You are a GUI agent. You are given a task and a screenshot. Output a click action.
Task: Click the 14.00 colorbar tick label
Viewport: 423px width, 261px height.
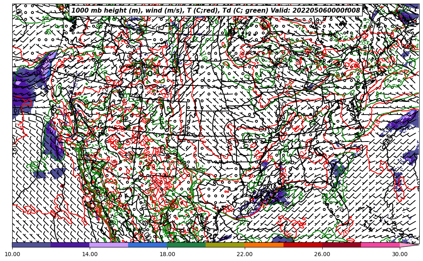click(x=90, y=254)
